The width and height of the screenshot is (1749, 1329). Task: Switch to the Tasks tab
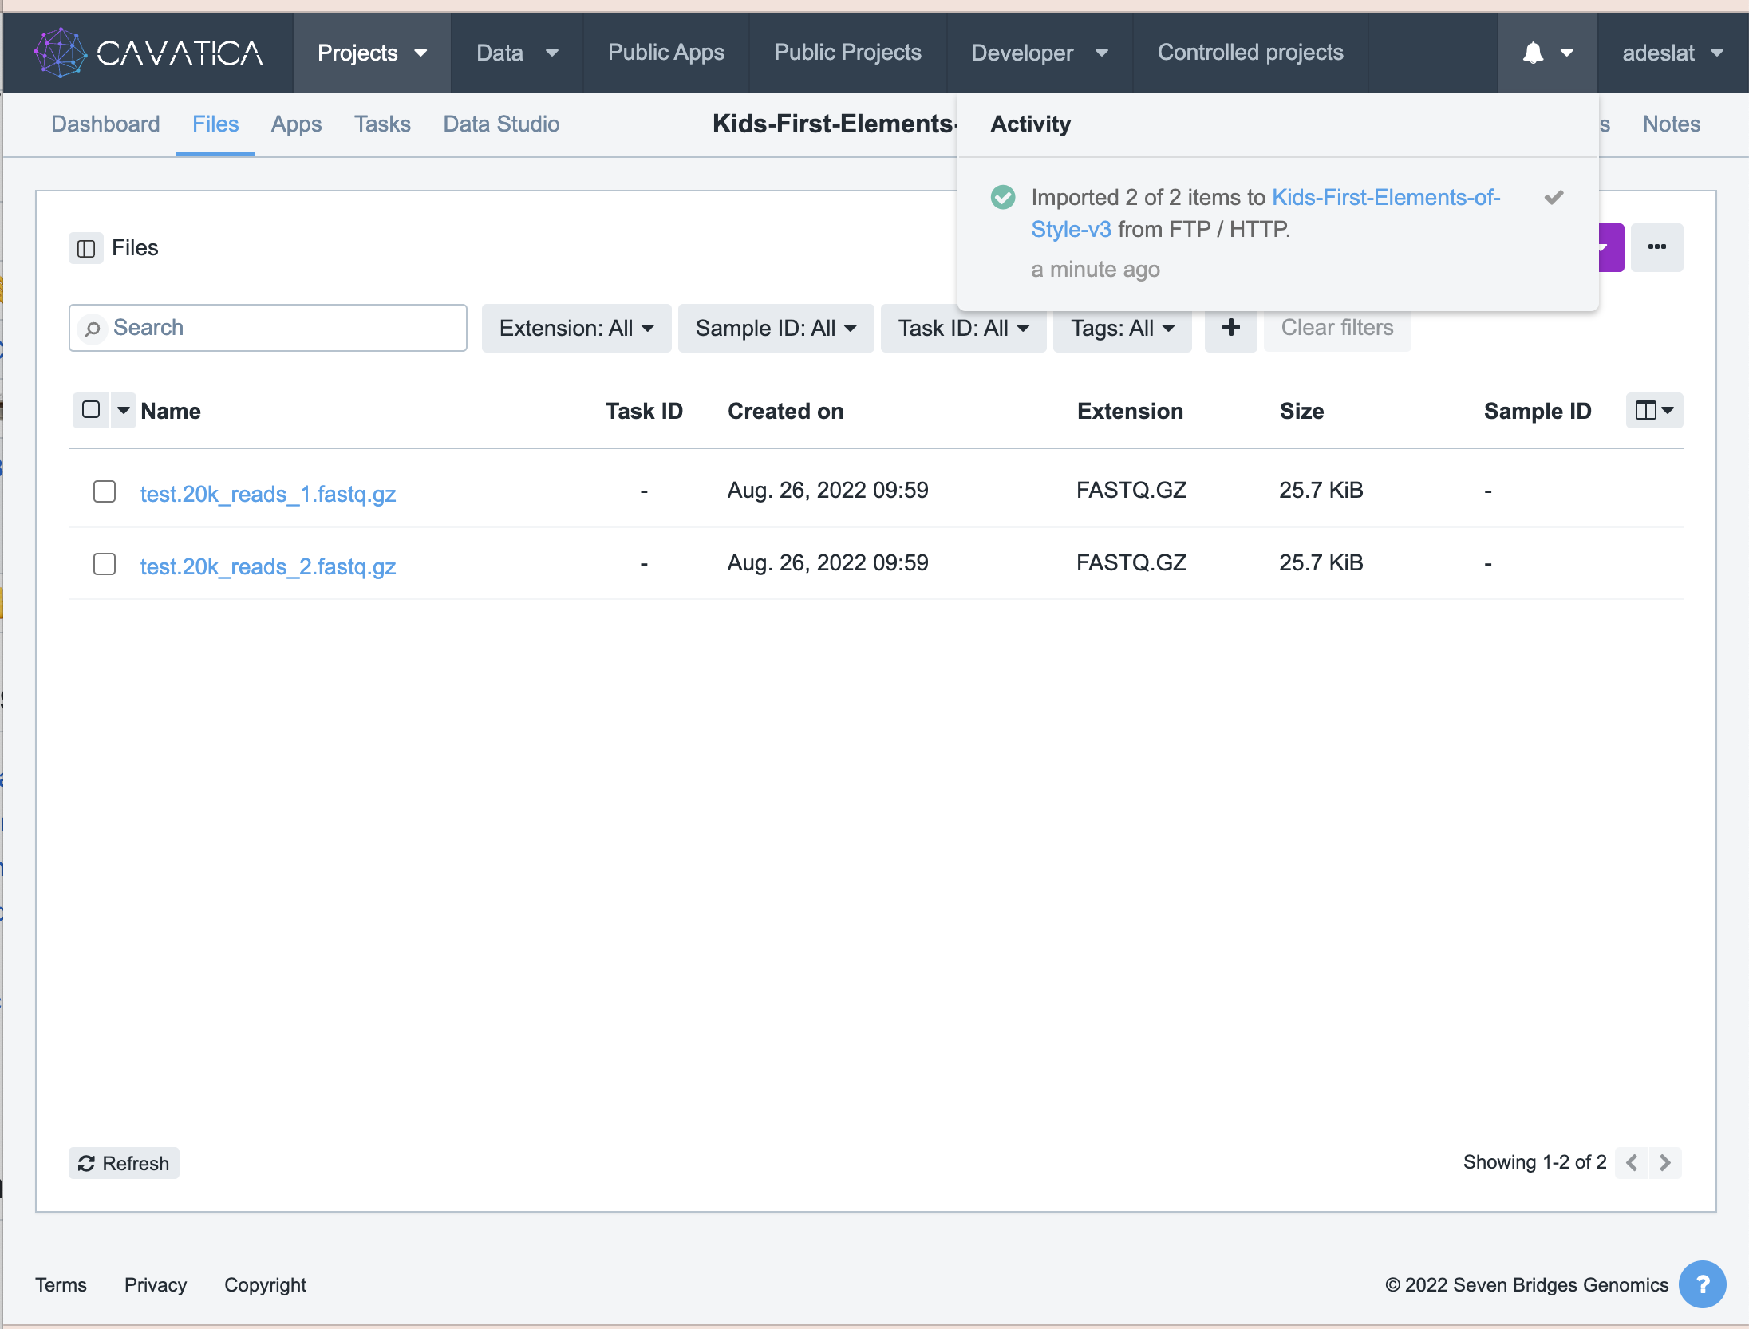point(382,124)
